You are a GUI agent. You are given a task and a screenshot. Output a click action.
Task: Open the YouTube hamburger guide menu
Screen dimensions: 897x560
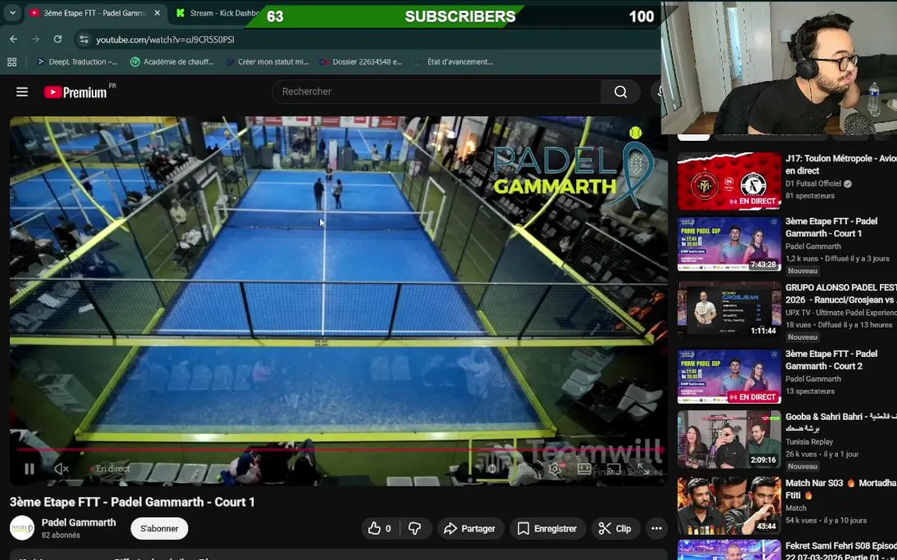tap(22, 92)
